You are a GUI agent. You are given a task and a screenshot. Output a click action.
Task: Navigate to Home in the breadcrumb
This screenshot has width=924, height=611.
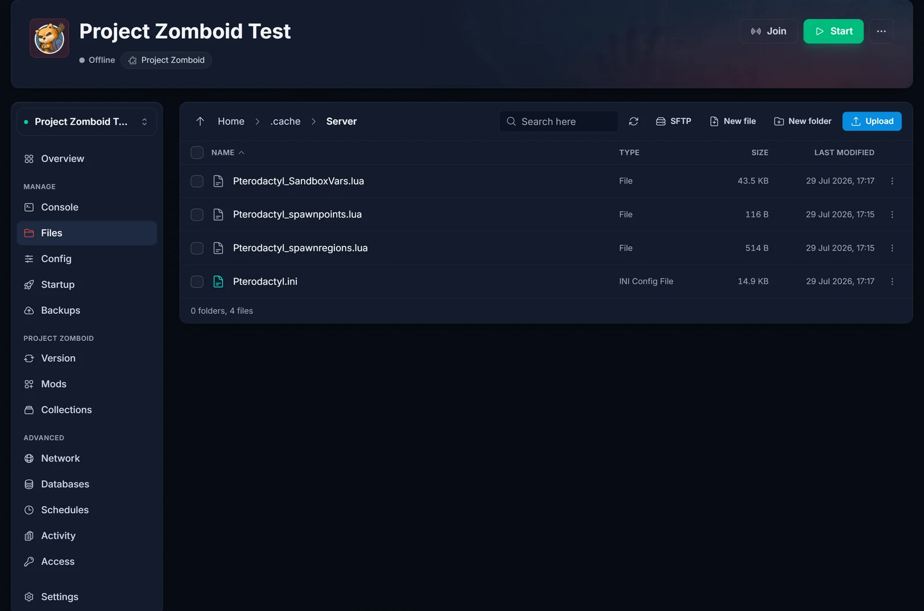tap(231, 121)
